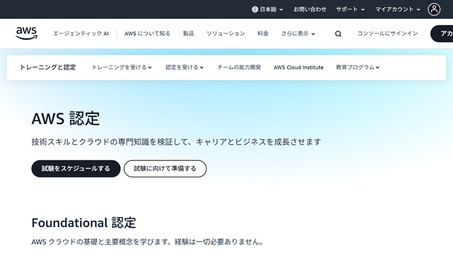453x271 pixels.
Task: Click the globe language icon
Action: (x=255, y=10)
